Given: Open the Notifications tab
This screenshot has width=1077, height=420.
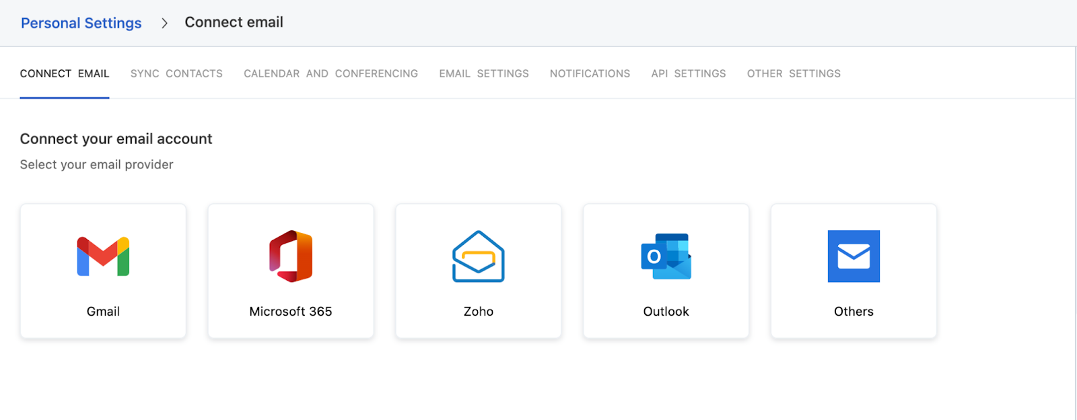Looking at the screenshot, I should (590, 73).
